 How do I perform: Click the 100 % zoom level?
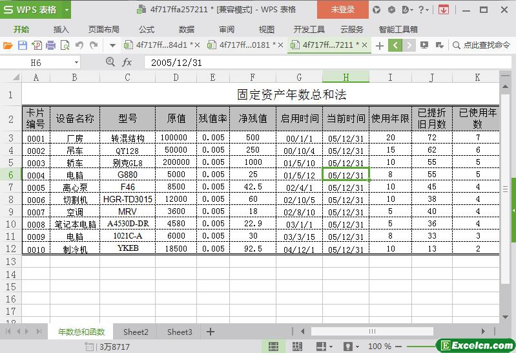point(380,347)
